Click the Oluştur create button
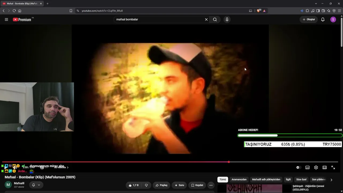 coord(309,20)
